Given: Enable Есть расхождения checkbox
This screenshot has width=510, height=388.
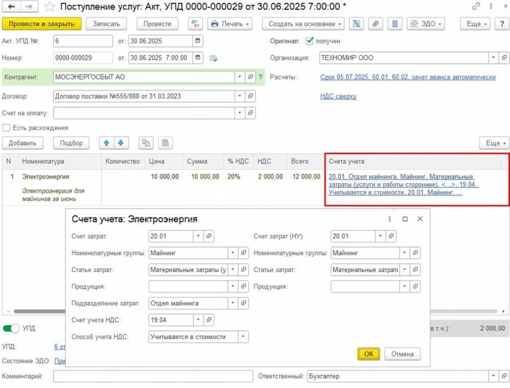Looking at the screenshot, I should coord(6,128).
